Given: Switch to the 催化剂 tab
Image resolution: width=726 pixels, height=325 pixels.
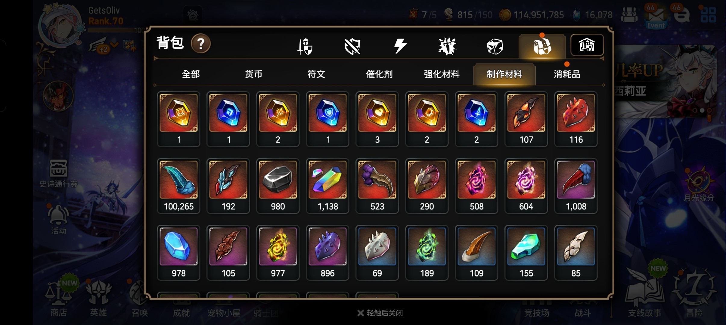Looking at the screenshot, I should coord(379,74).
